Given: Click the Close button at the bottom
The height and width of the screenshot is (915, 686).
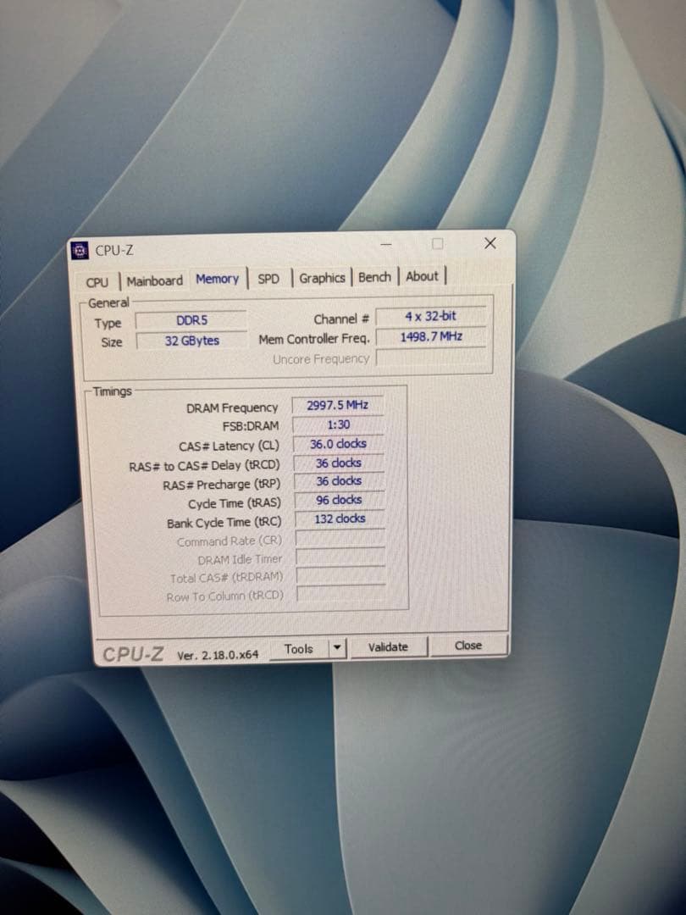Looking at the screenshot, I should [x=468, y=646].
